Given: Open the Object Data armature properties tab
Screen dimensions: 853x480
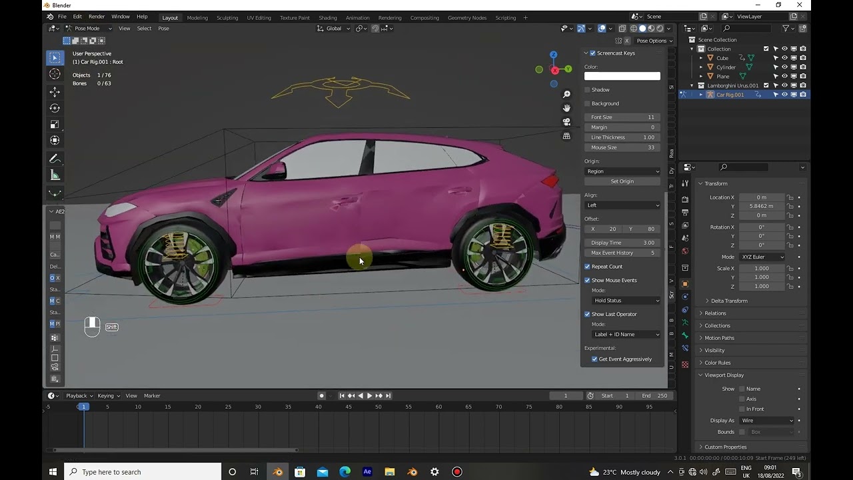Looking at the screenshot, I should (685, 323).
